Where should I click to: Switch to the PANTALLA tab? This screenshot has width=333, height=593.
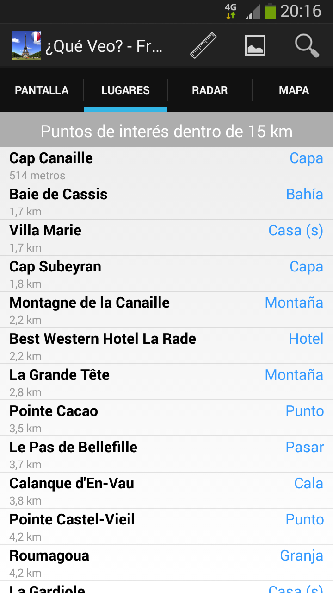pyautogui.click(x=42, y=90)
